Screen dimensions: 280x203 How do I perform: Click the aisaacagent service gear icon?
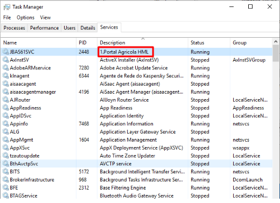coord(5,84)
